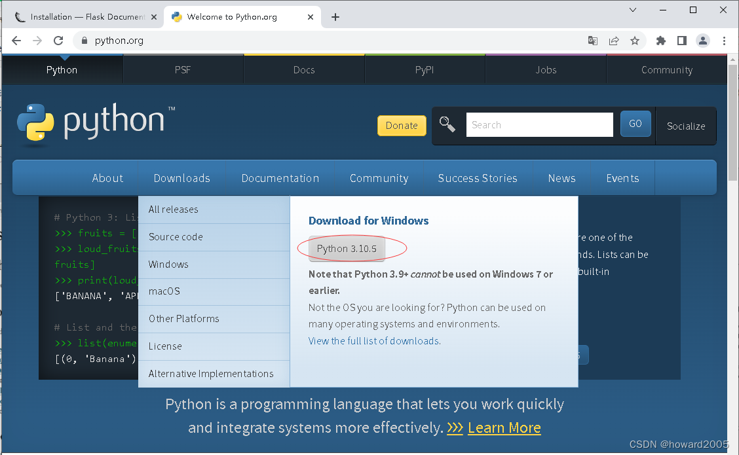Open the Socialize menu
The width and height of the screenshot is (739, 455).
pos(686,126)
